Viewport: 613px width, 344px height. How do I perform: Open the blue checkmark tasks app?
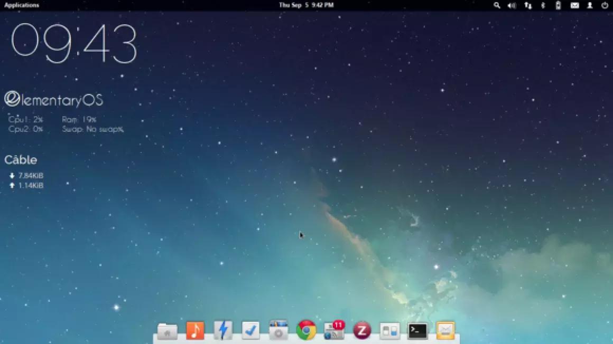pos(250,330)
